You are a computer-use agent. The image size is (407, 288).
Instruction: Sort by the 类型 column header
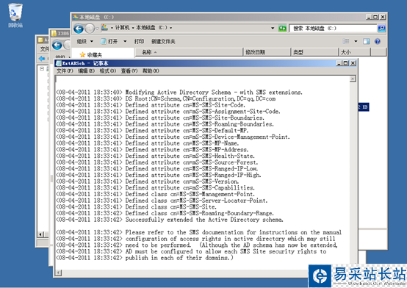click(x=314, y=52)
